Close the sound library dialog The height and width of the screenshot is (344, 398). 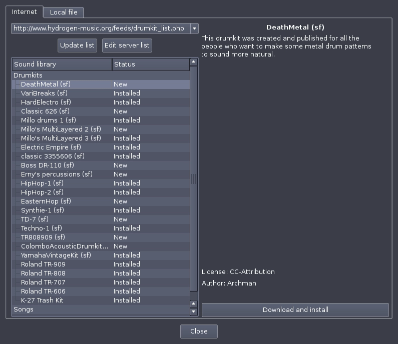[199, 331]
